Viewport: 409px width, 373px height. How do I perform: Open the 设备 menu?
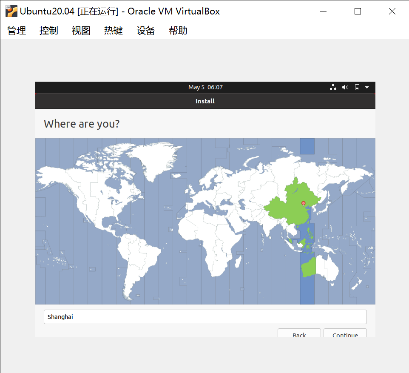pyautogui.click(x=146, y=31)
